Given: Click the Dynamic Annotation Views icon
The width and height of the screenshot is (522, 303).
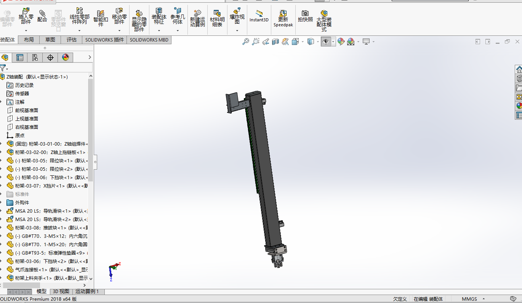Looking at the screenshot, I should click(x=285, y=42).
